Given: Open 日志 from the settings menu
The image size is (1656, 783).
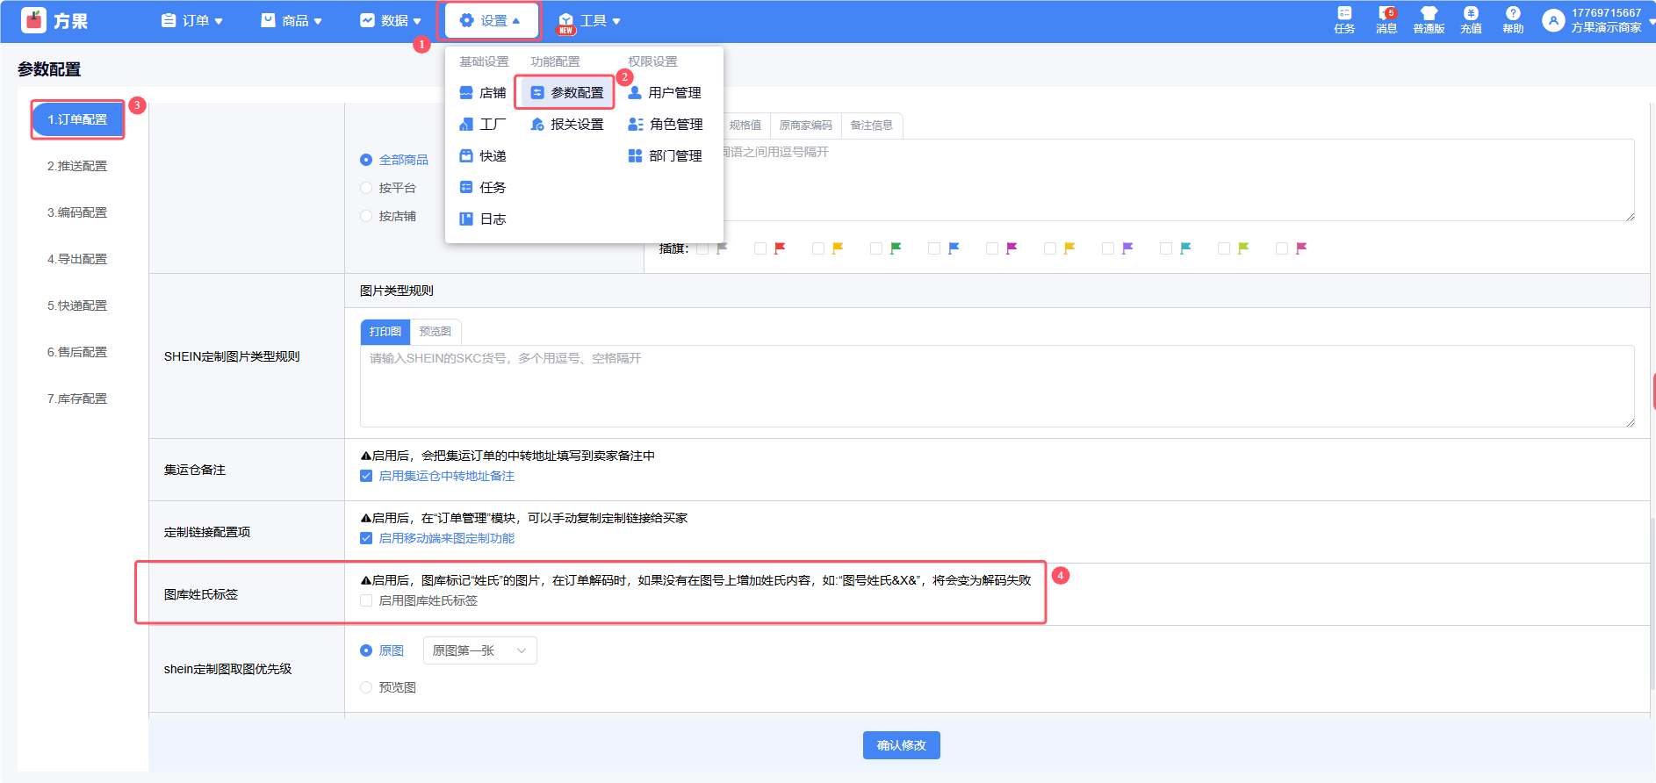Looking at the screenshot, I should pos(483,219).
